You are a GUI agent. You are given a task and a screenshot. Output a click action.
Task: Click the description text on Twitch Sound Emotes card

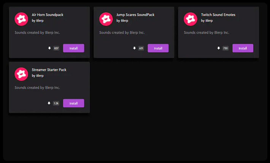tap(206, 33)
